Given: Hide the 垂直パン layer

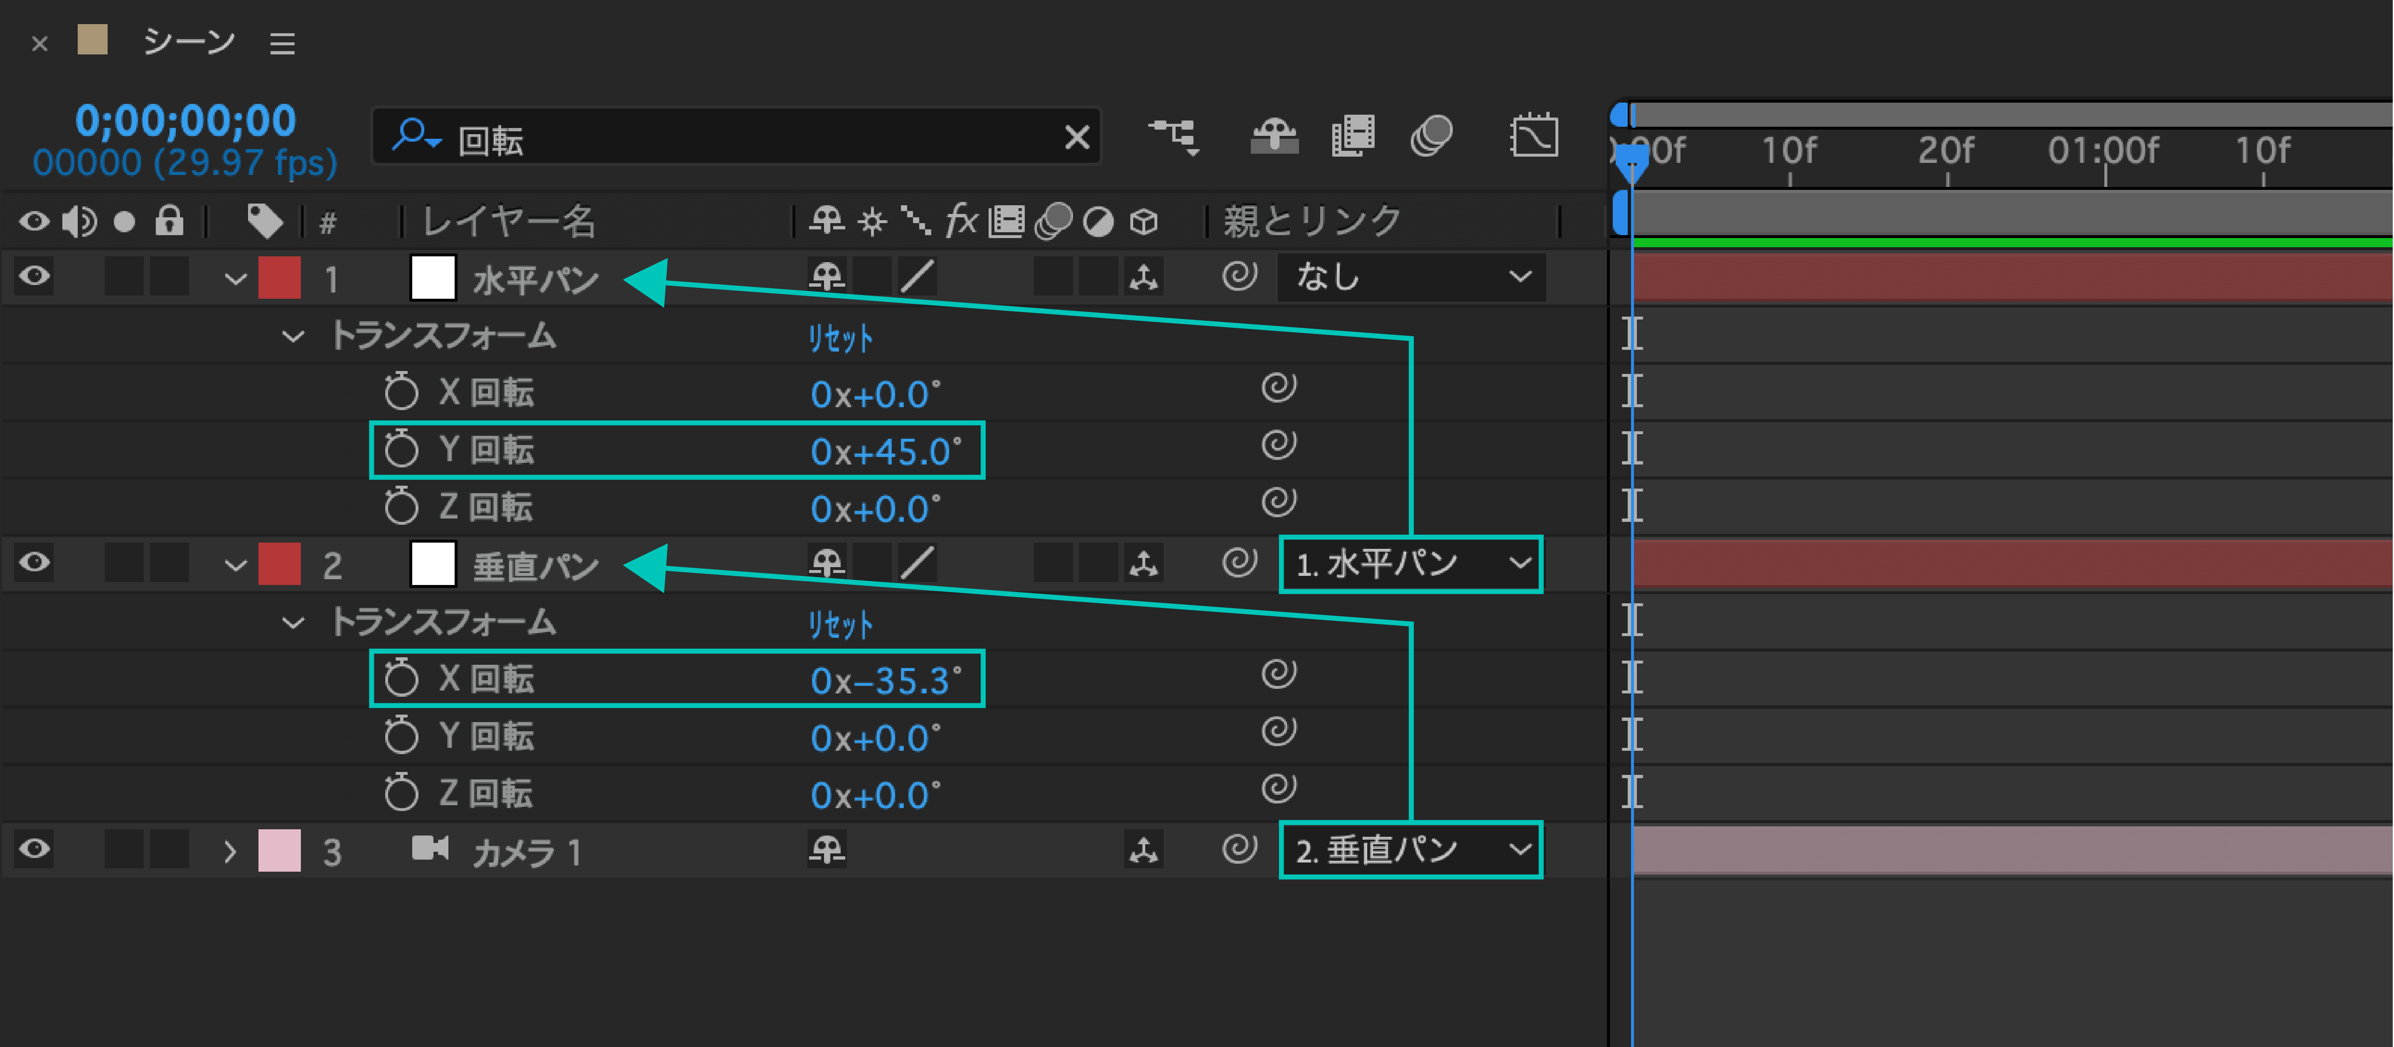Looking at the screenshot, I should point(34,563).
